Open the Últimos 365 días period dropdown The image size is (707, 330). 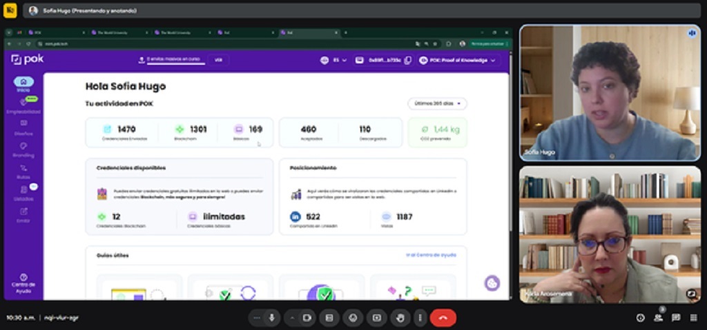coord(437,103)
